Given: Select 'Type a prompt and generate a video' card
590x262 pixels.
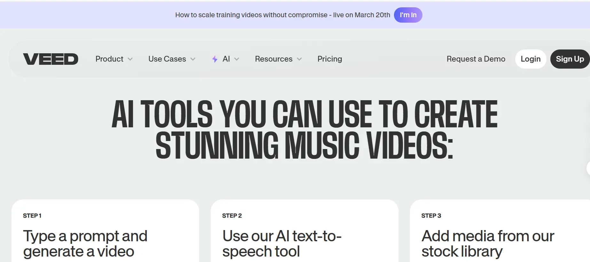Looking at the screenshot, I should click(x=105, y=231).
